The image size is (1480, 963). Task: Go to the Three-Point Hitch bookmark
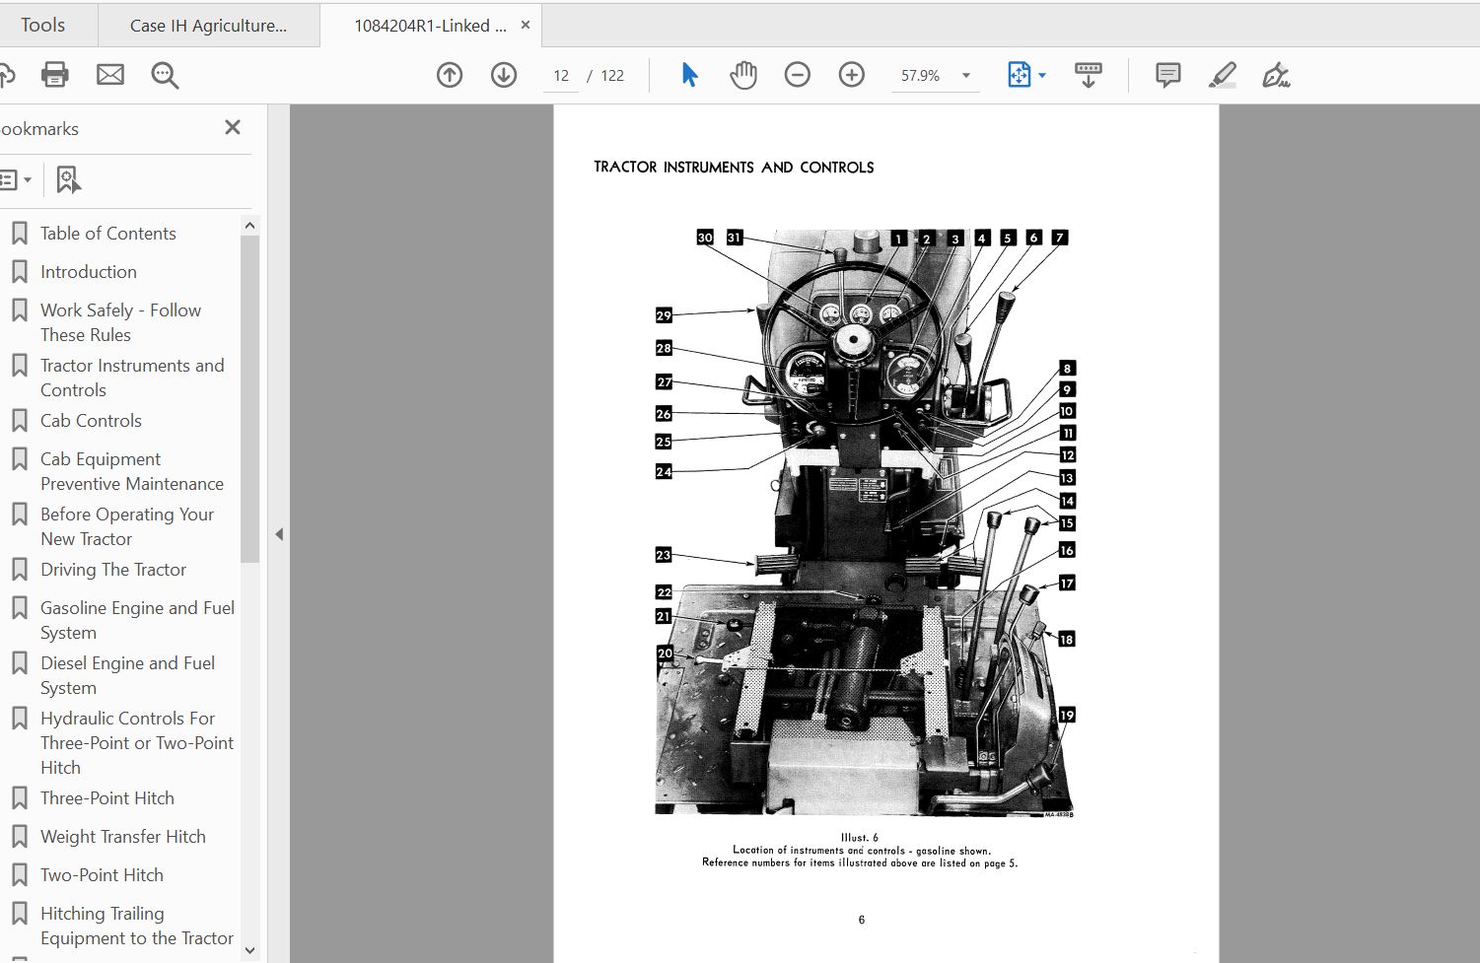107,797
